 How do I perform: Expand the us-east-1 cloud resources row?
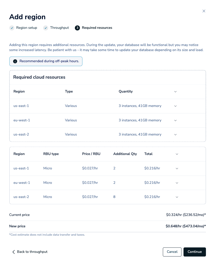pyautogui.click(x=175, y=106)
